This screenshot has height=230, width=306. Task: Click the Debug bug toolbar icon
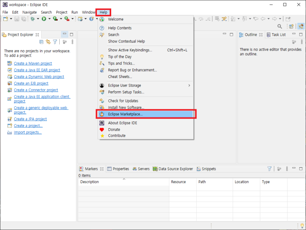(x=33, y=19)
